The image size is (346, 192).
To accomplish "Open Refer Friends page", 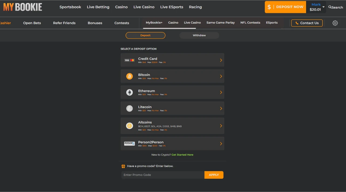I will pos(64,23).
